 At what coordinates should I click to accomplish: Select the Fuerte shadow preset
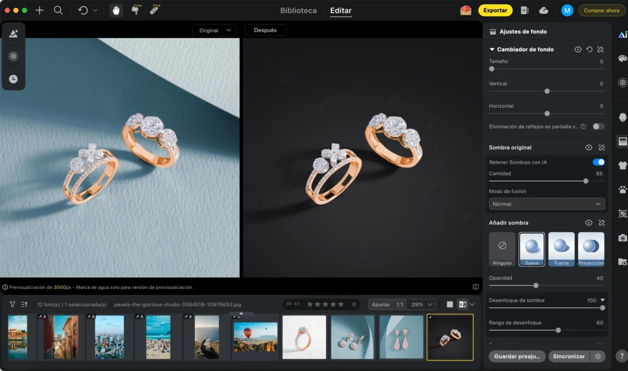(562, 250)
